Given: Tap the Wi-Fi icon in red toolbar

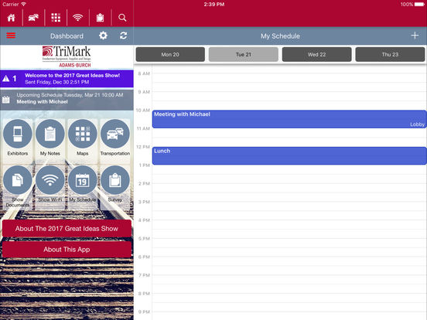Looking at the screenshot, I should 77,18.
